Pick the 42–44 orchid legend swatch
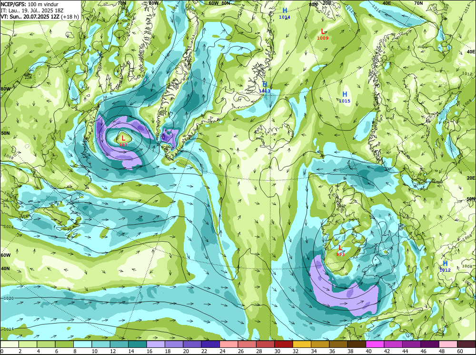 coord(393,344)
